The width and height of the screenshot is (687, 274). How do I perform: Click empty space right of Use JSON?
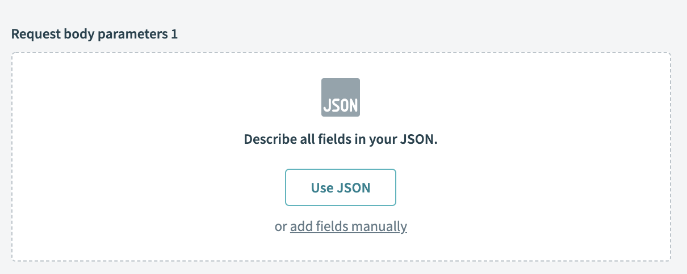tap(511, 187)
